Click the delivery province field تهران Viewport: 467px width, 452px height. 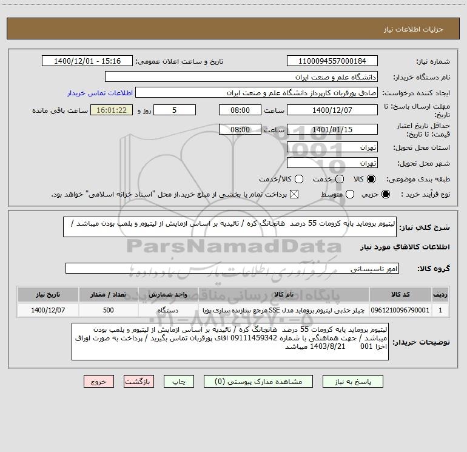point(332,147)
